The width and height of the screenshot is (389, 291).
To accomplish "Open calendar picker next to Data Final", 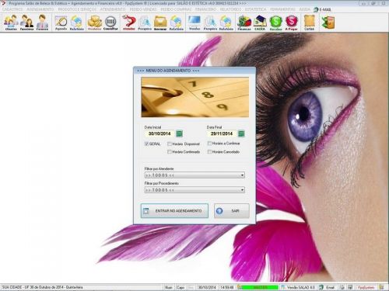I will pos(241,133).
